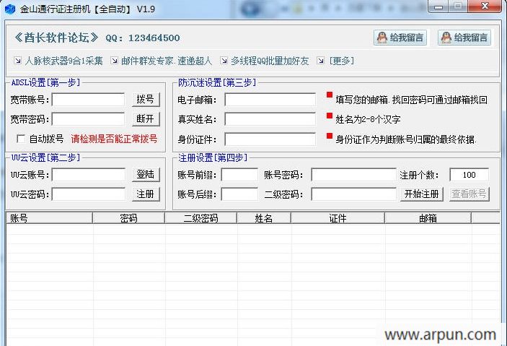Focus the UU云密码 input field
The width and height of the screenshot is (507, 346).
(x=88, y=194)
